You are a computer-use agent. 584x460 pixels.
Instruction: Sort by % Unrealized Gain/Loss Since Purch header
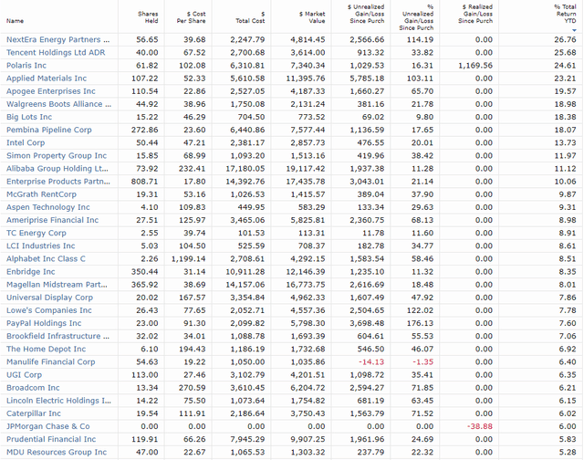point(418,17)
